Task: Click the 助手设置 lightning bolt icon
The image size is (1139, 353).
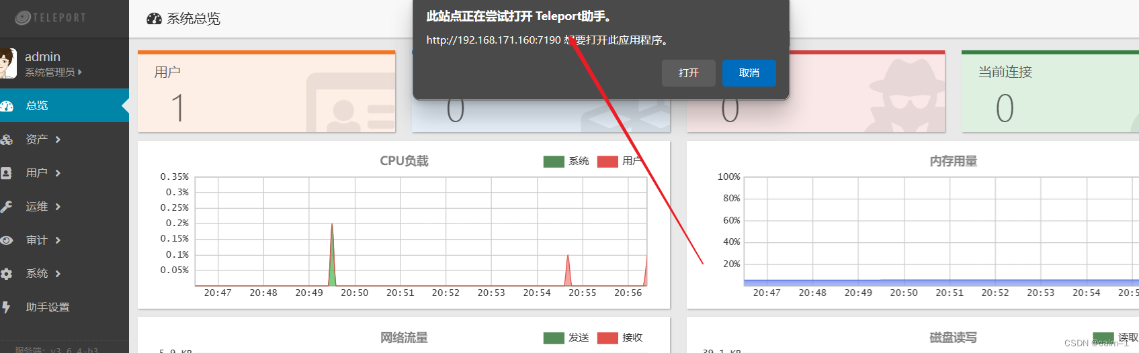Action: [x=6, y=307]
